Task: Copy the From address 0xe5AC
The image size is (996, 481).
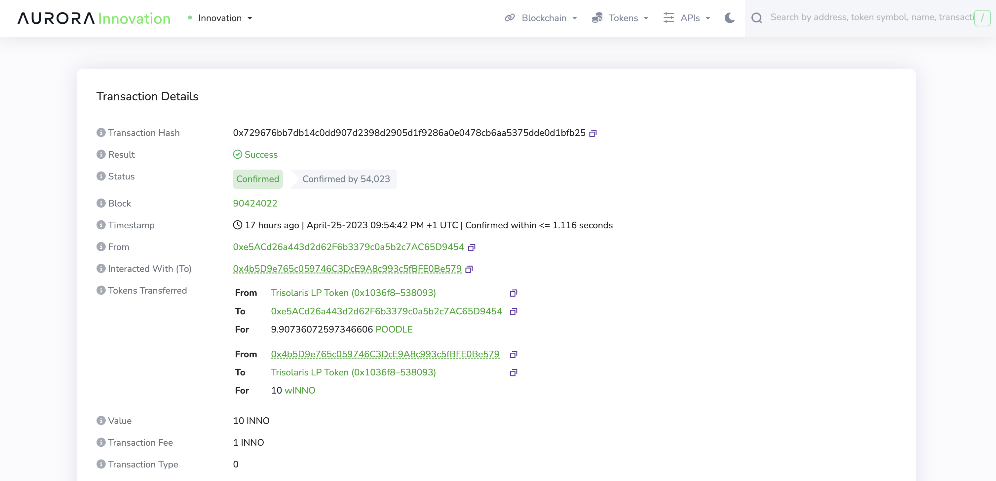Action: point(471,247)
